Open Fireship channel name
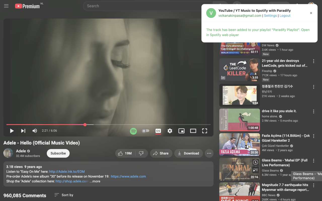322x201 pixels. [267, 71]
